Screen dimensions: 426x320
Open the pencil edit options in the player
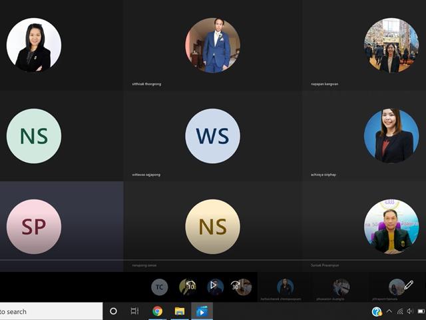point(409,285)
